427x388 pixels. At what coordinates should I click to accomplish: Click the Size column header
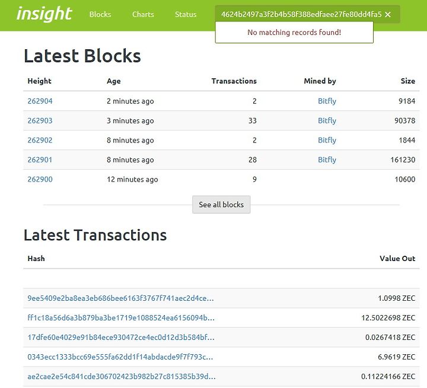coord(407,81)
